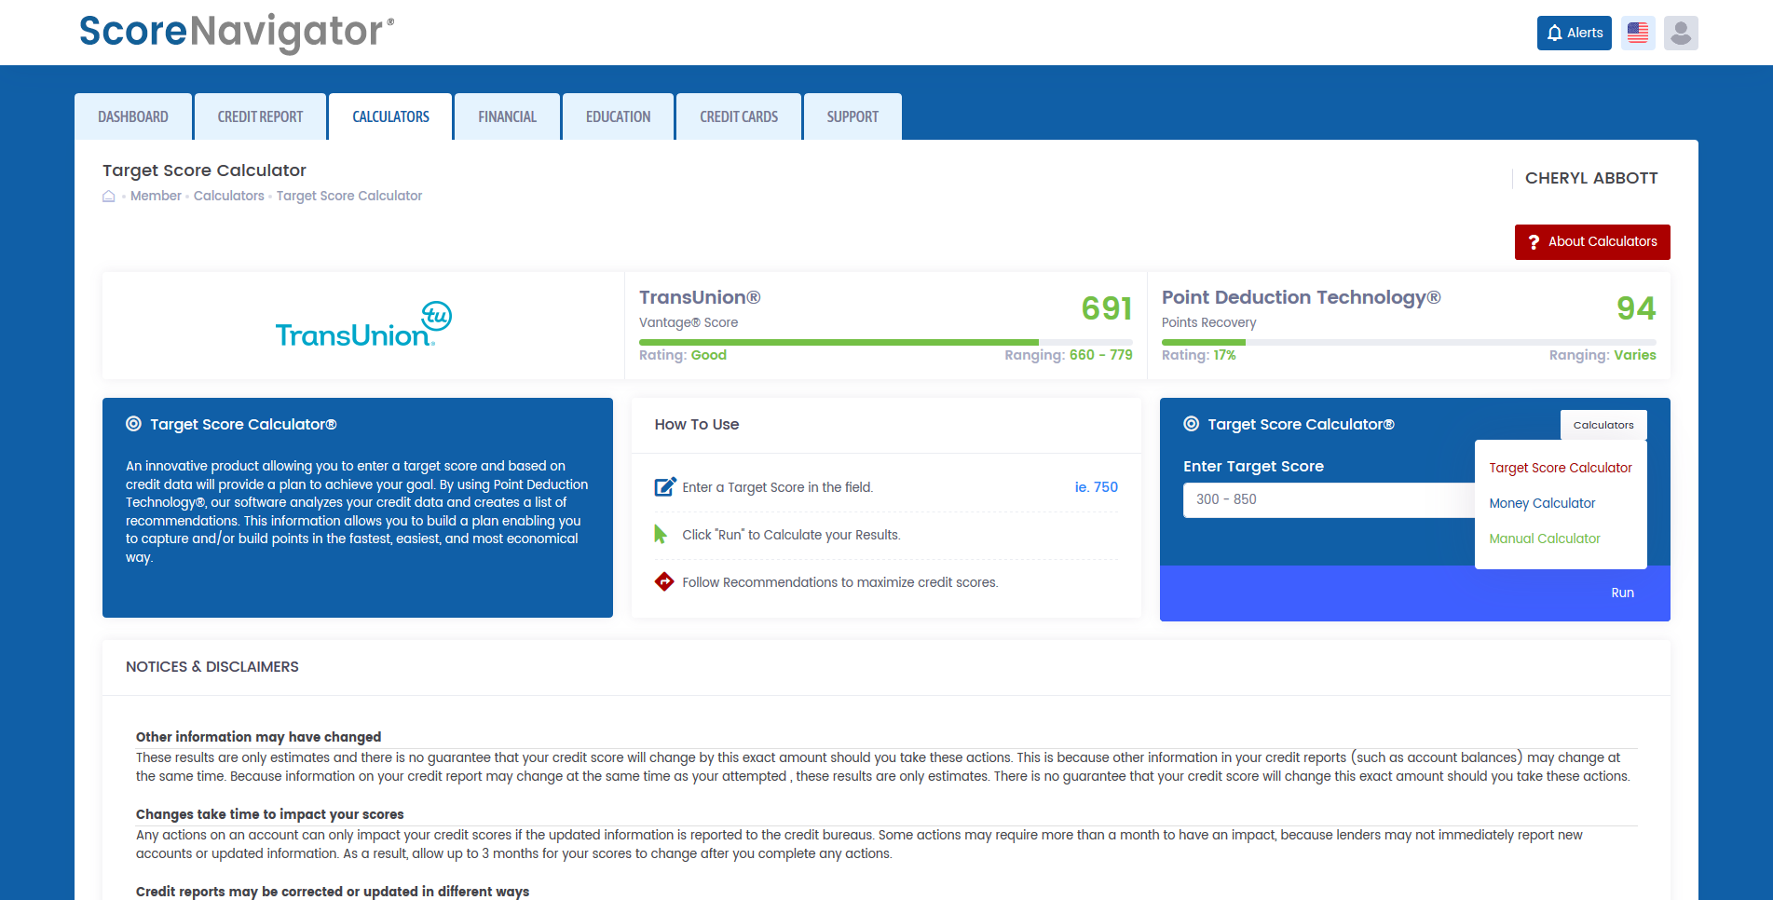The height and width of the screenshot is (900, 1773).
Task: Click the ScoreNavigator logo
Action: (x=237, y=33)
